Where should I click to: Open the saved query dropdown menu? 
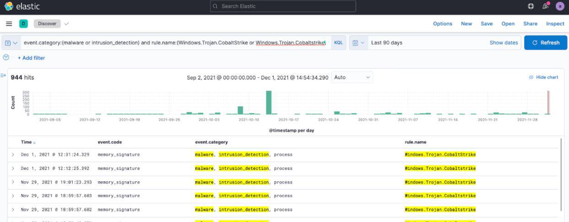click(x=11, y=42)
